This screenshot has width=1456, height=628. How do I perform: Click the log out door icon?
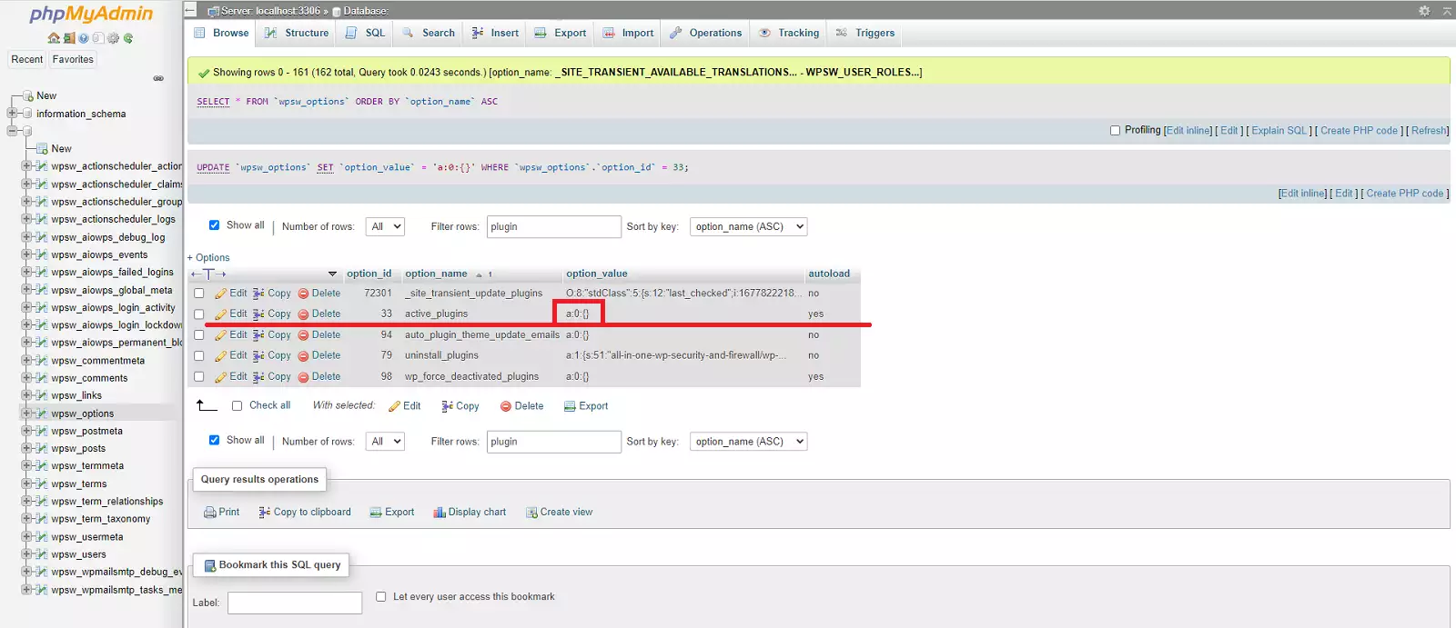pyautogui.click(x=69, y=38)
